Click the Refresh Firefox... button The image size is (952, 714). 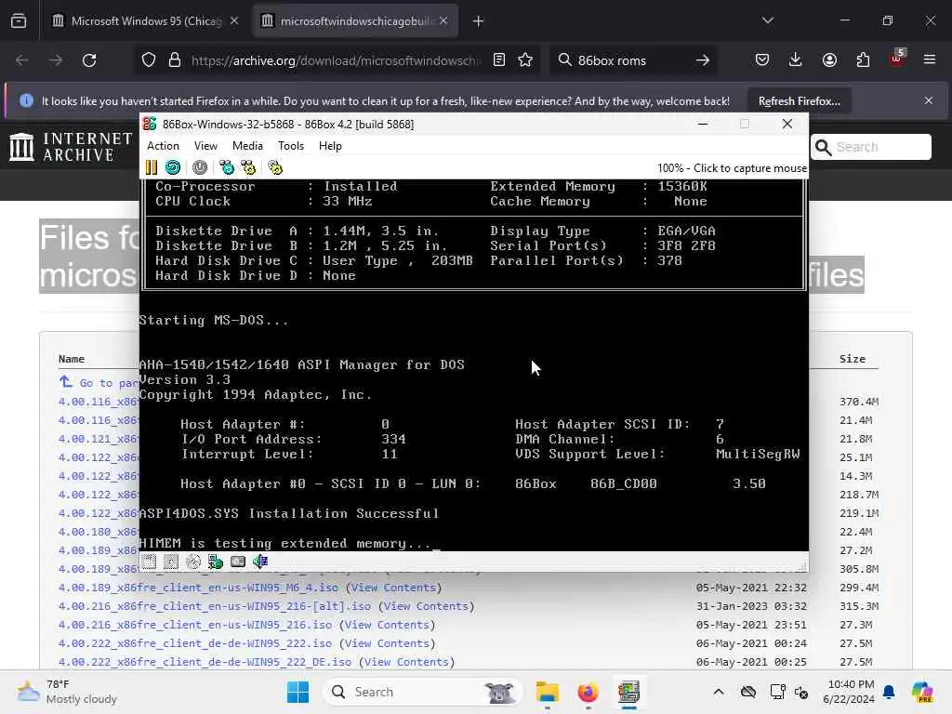pyautogui.click(x=799, y=100)
